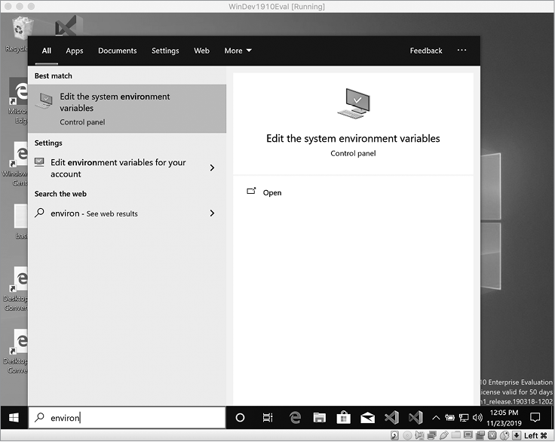Open Cortana from the taskbar

[241, 417]
